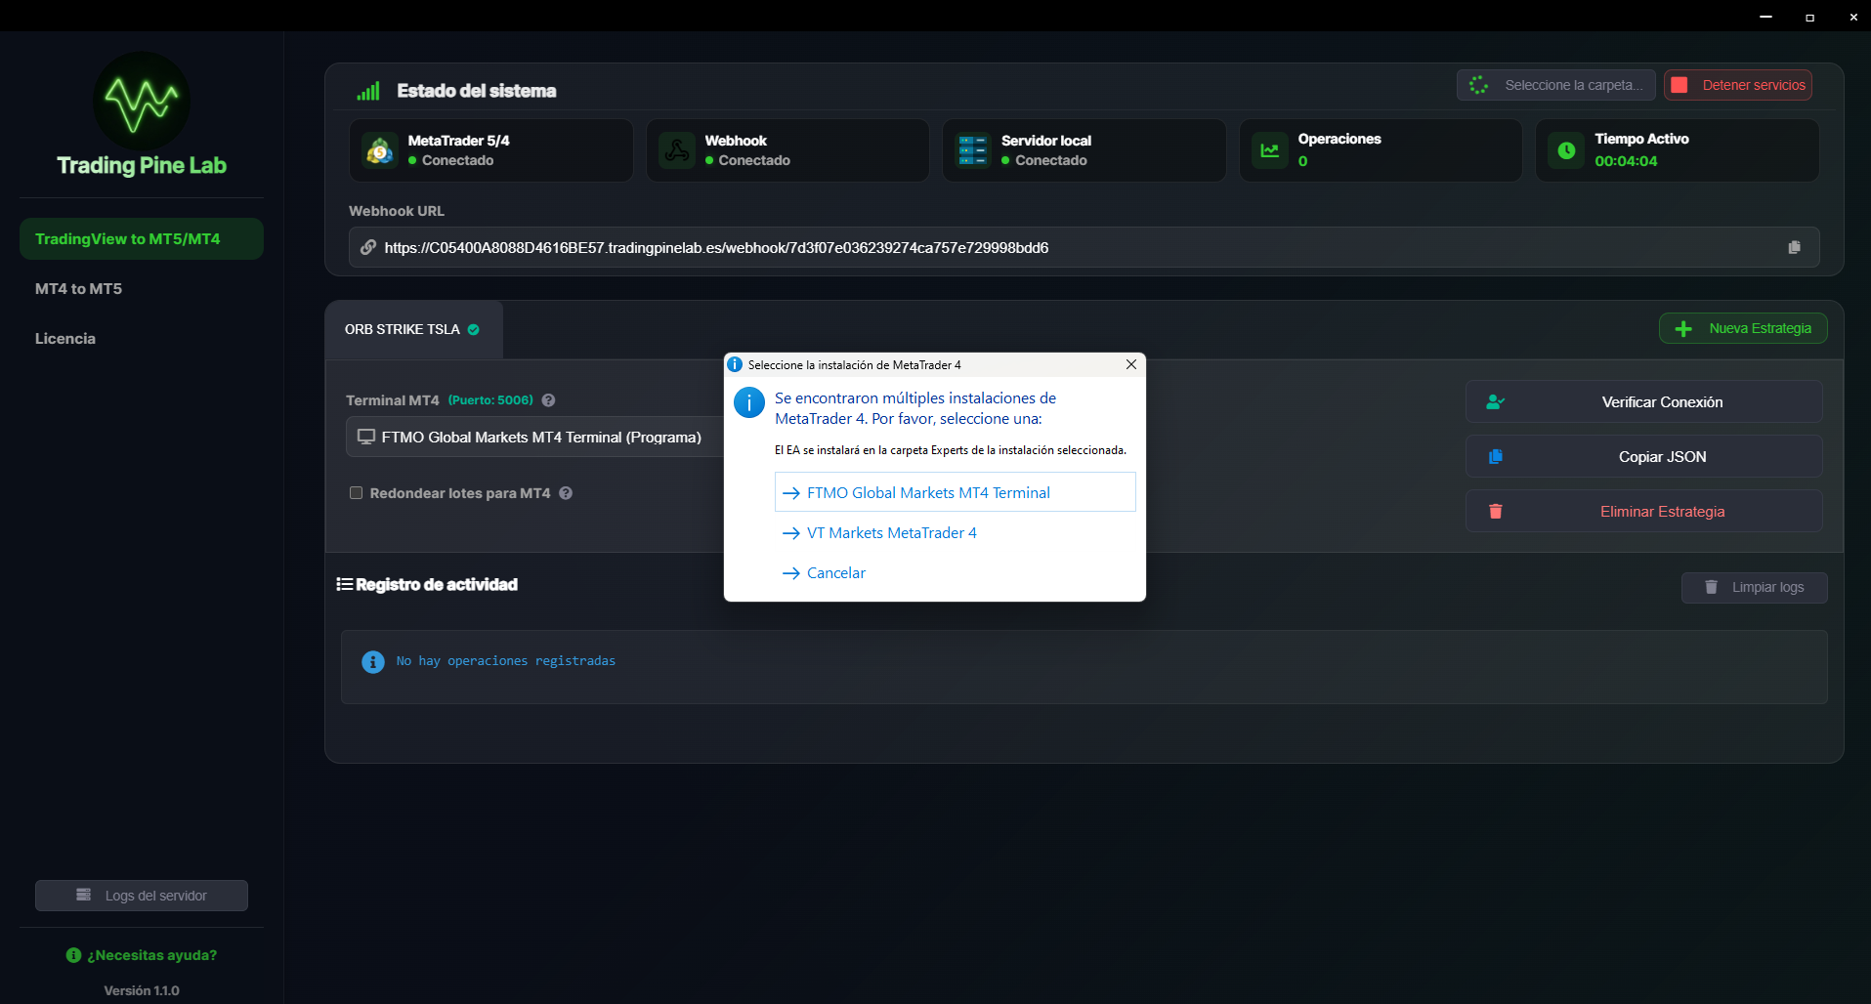Click the blue info icon in the dialog
Image resolution: width=1871 pixels, height=1004 pixels.
pyautogui.click(x=749, y=402)
